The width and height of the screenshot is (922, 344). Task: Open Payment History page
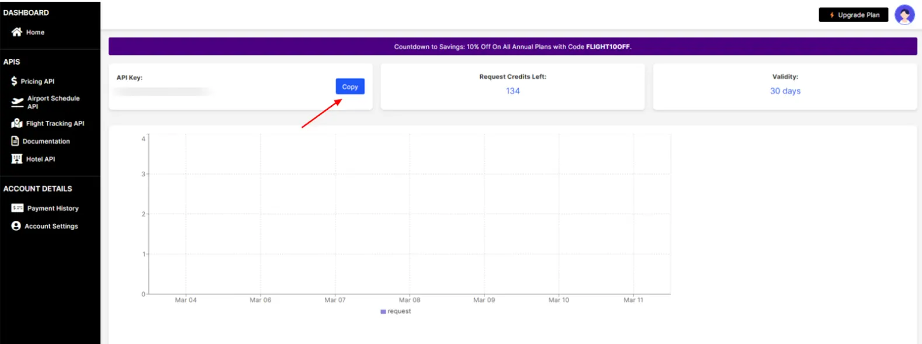pyautogui.click(x=53, y=209)
